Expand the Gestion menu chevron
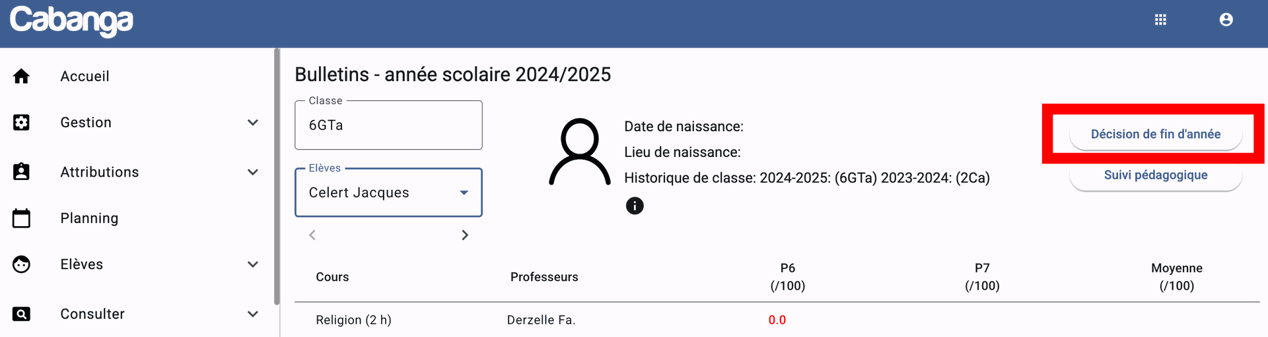The width and height of the screenshot is (1268, 337). point(252,123)
